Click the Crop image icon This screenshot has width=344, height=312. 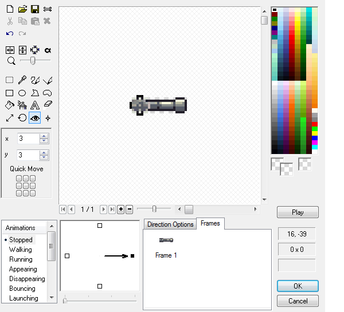pos(35,50)
